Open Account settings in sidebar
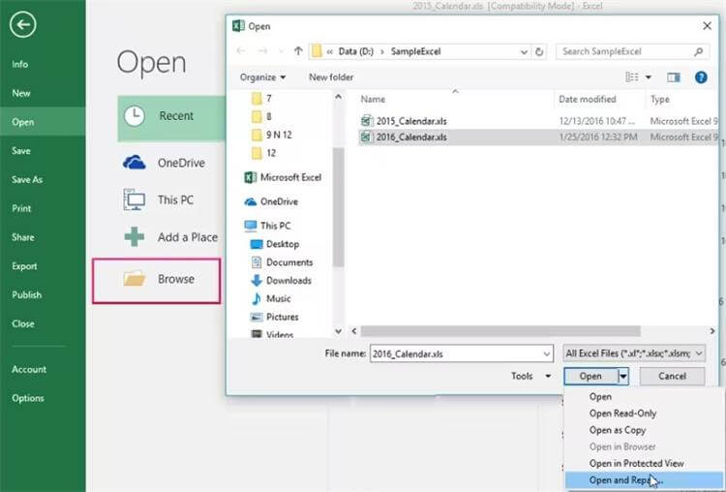Image resolution: width=726 pixels, height=492 pixels. [29, 369]
